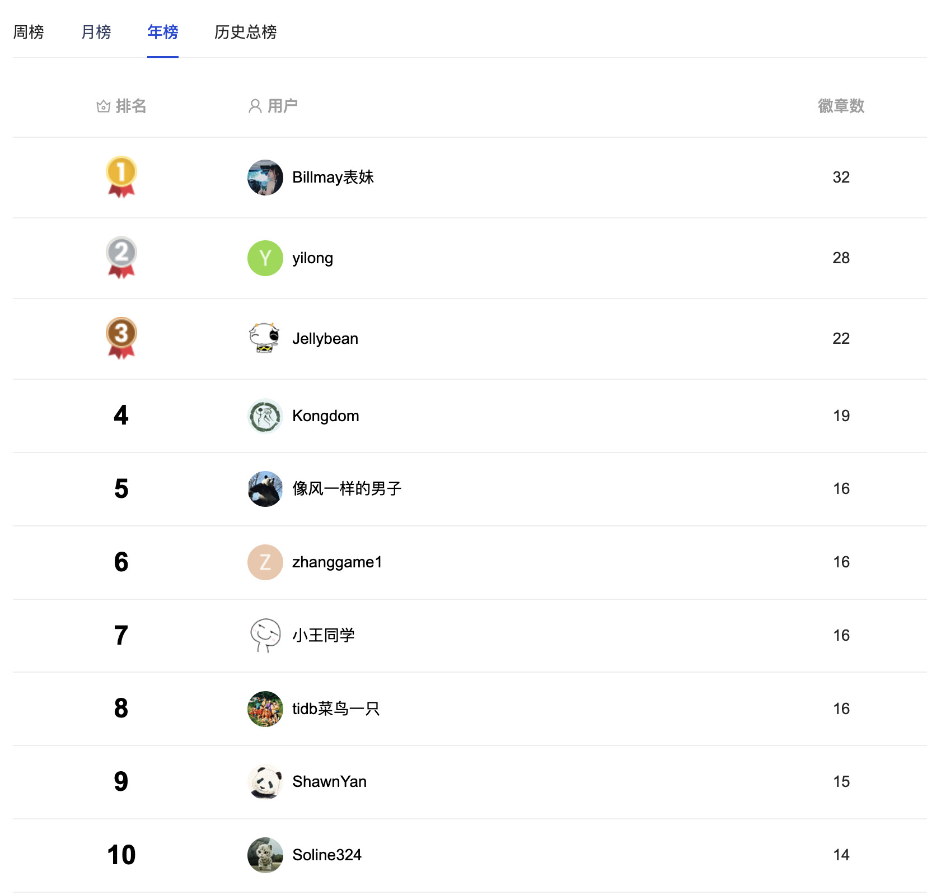927x895 pixels.
Task: Open user profile Kongdom
Action: point(326,416)
